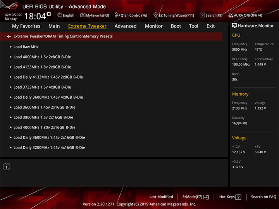This screenshot has width=279, height=209.
Task: Click the 18:04 clock display
Action: [x=35, y=16]
